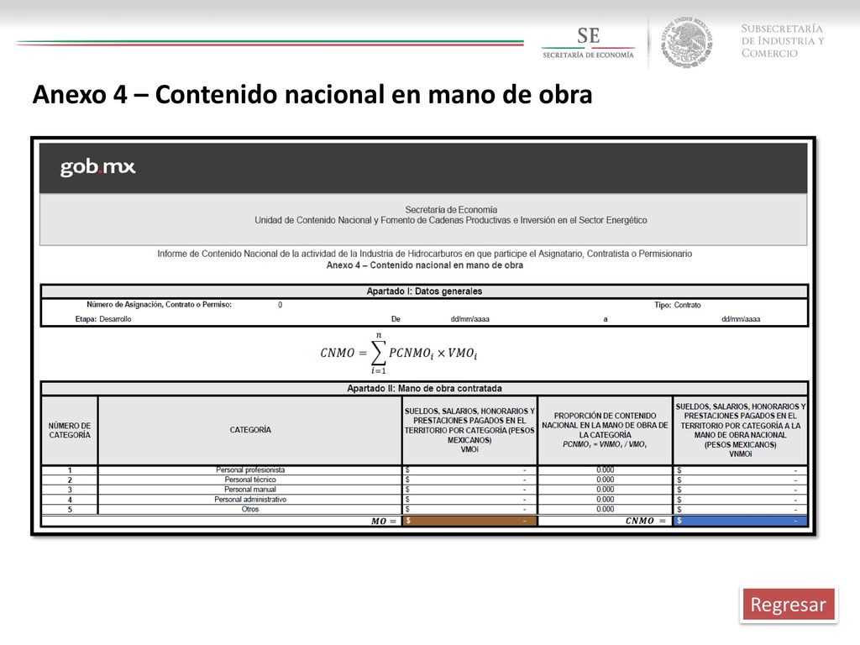Screen dimensions: 860x645
Task: Click the gob.mx logo
Action: click(97, 167)
